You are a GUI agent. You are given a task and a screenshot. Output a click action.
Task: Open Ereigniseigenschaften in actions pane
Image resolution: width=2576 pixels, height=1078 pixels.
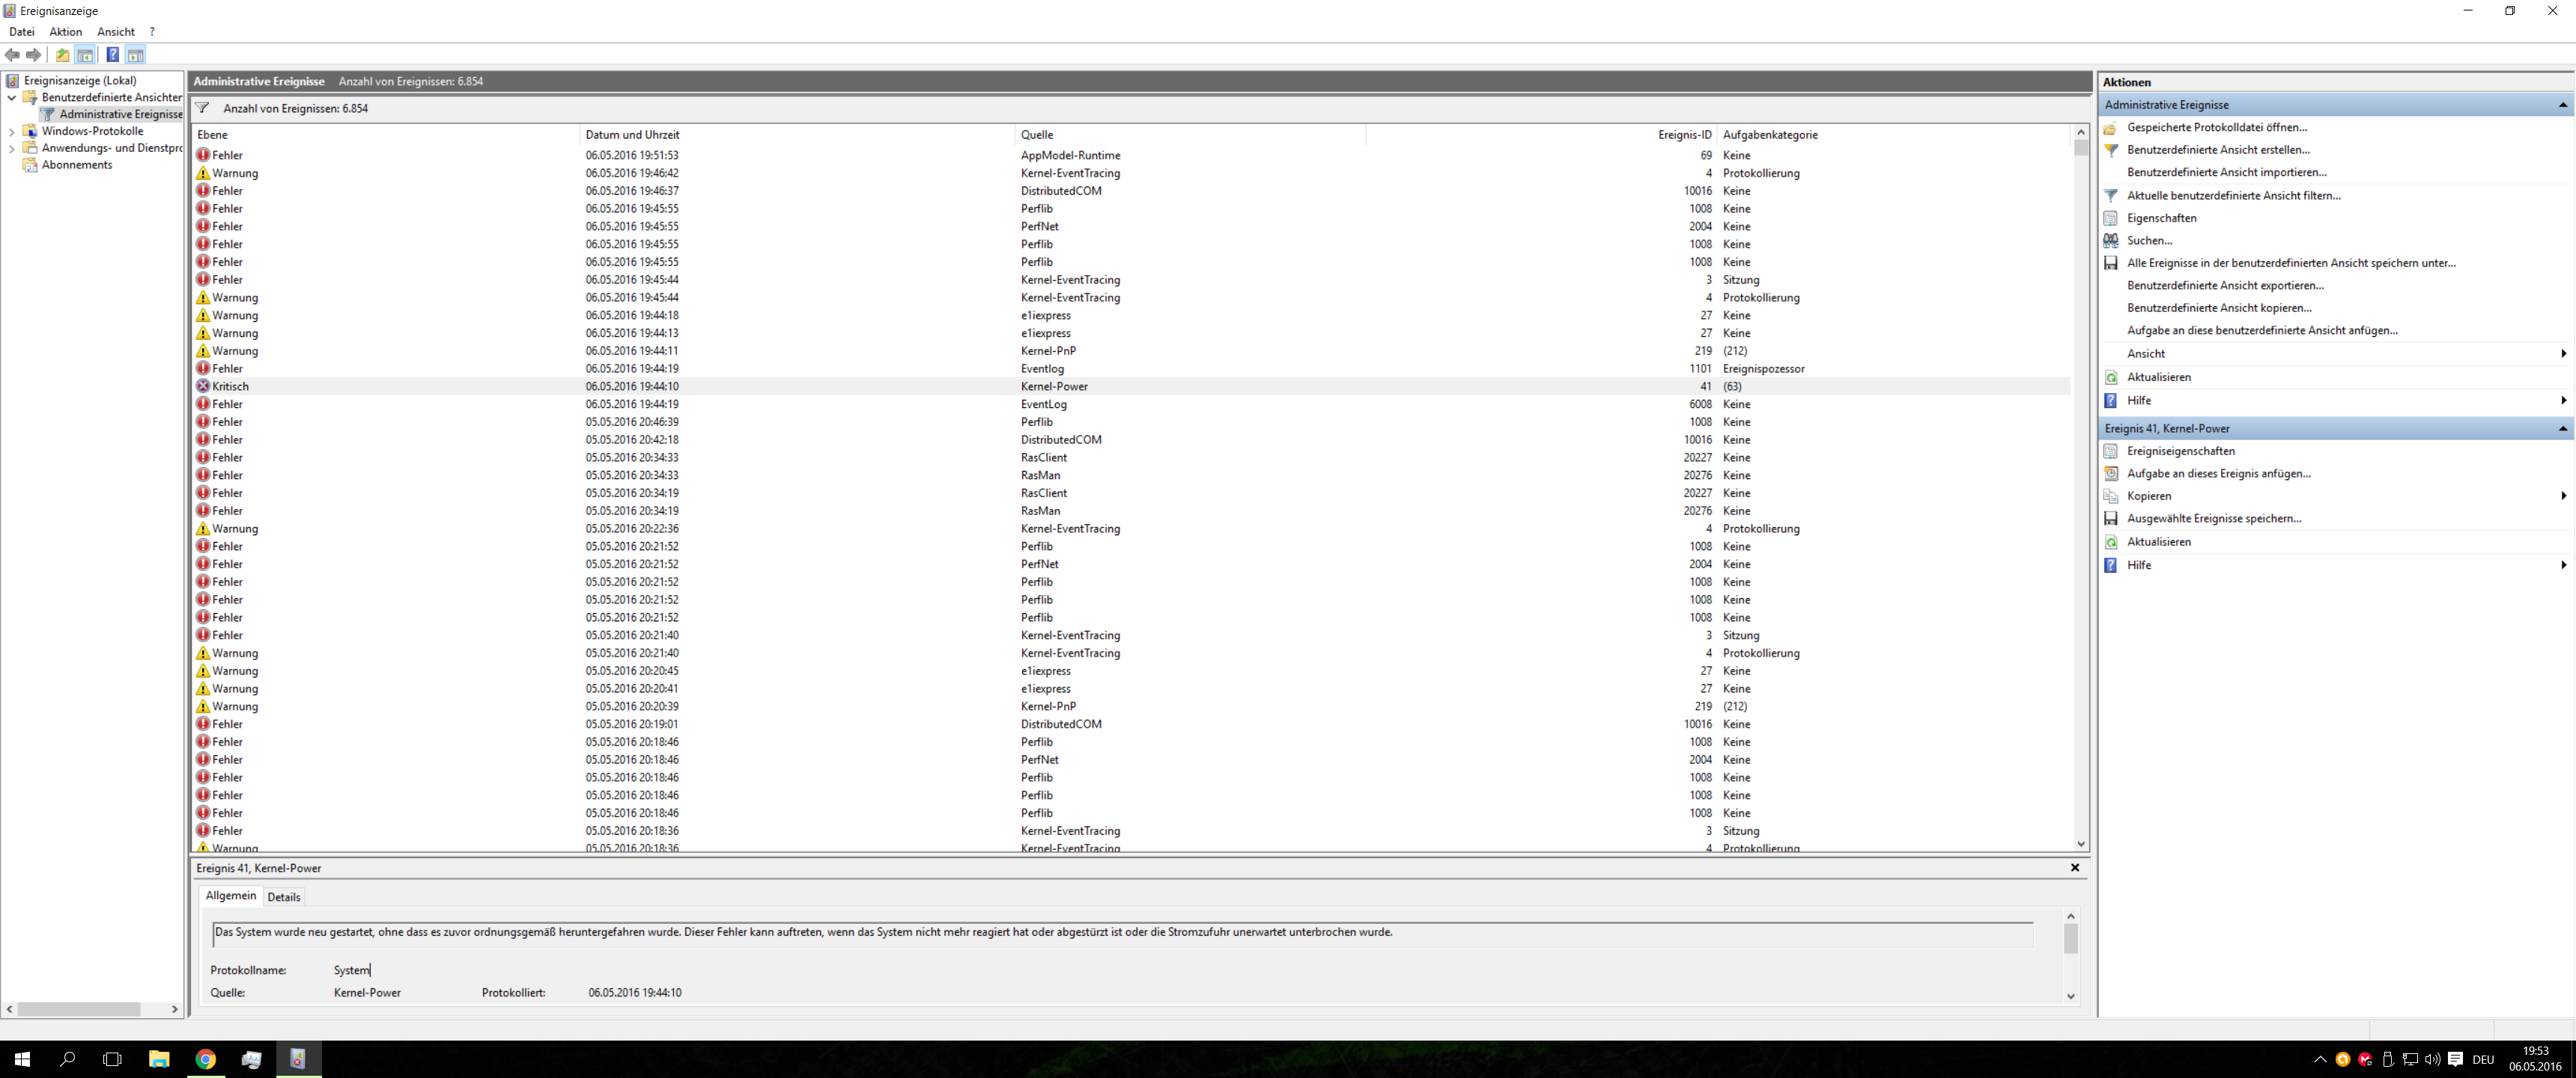click(2180, 451)
